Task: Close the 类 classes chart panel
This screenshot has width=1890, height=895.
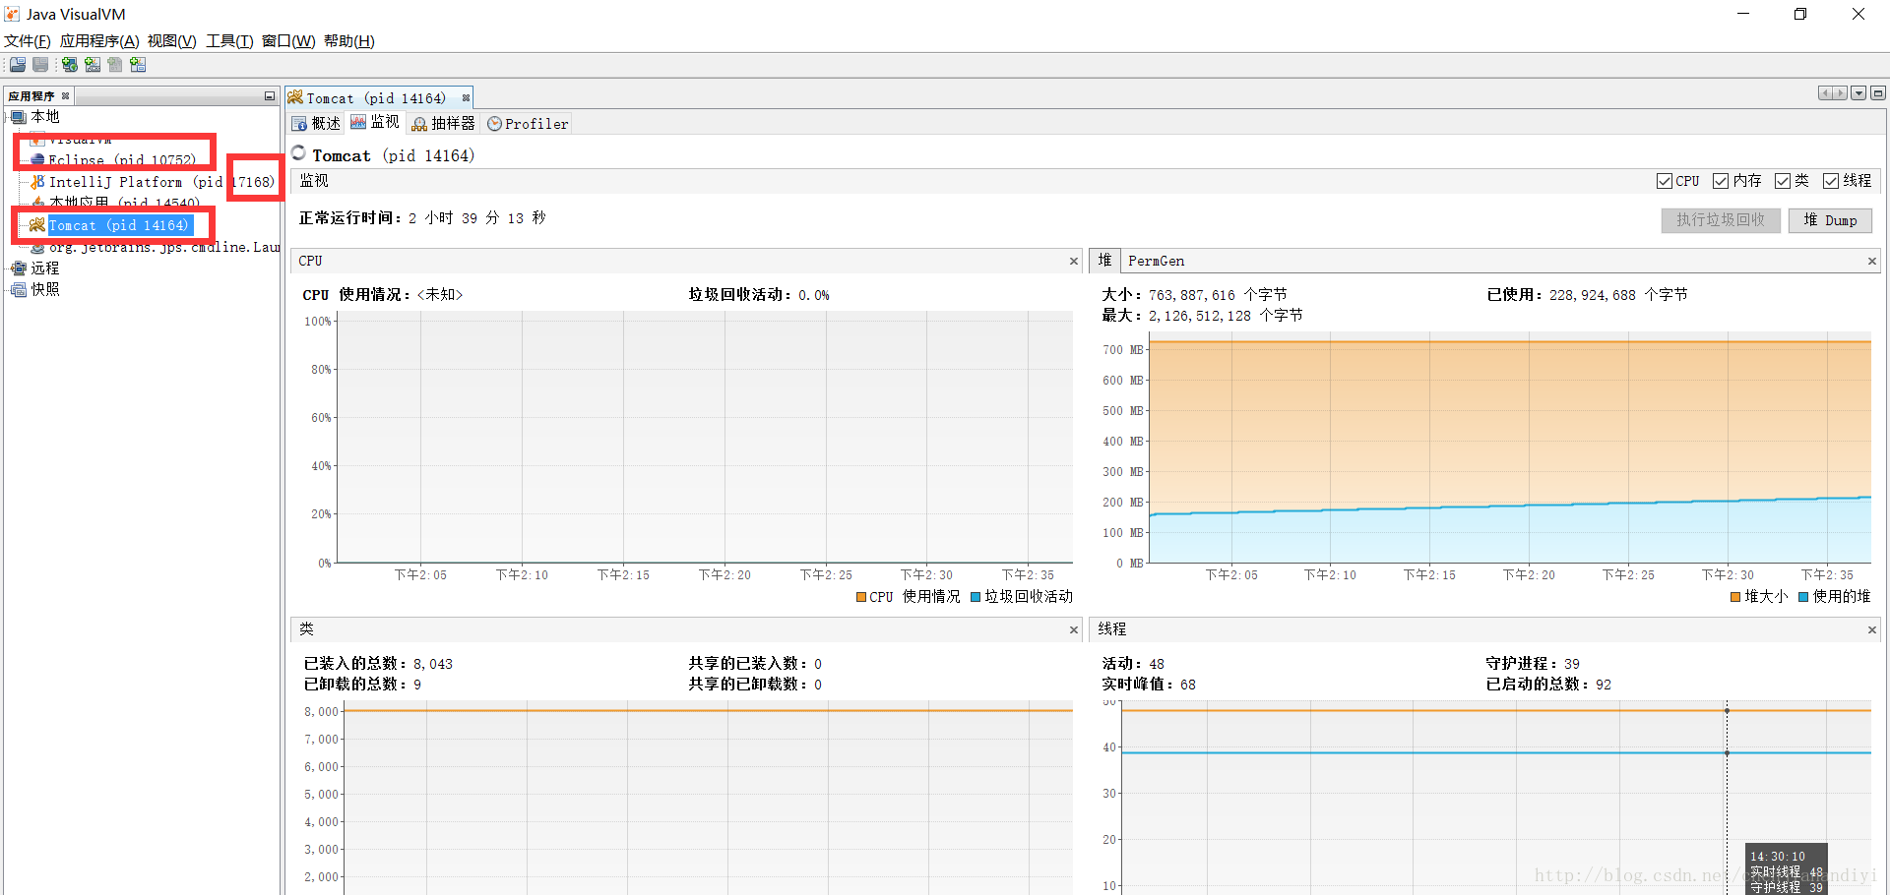Action: tap(1074, 630)
